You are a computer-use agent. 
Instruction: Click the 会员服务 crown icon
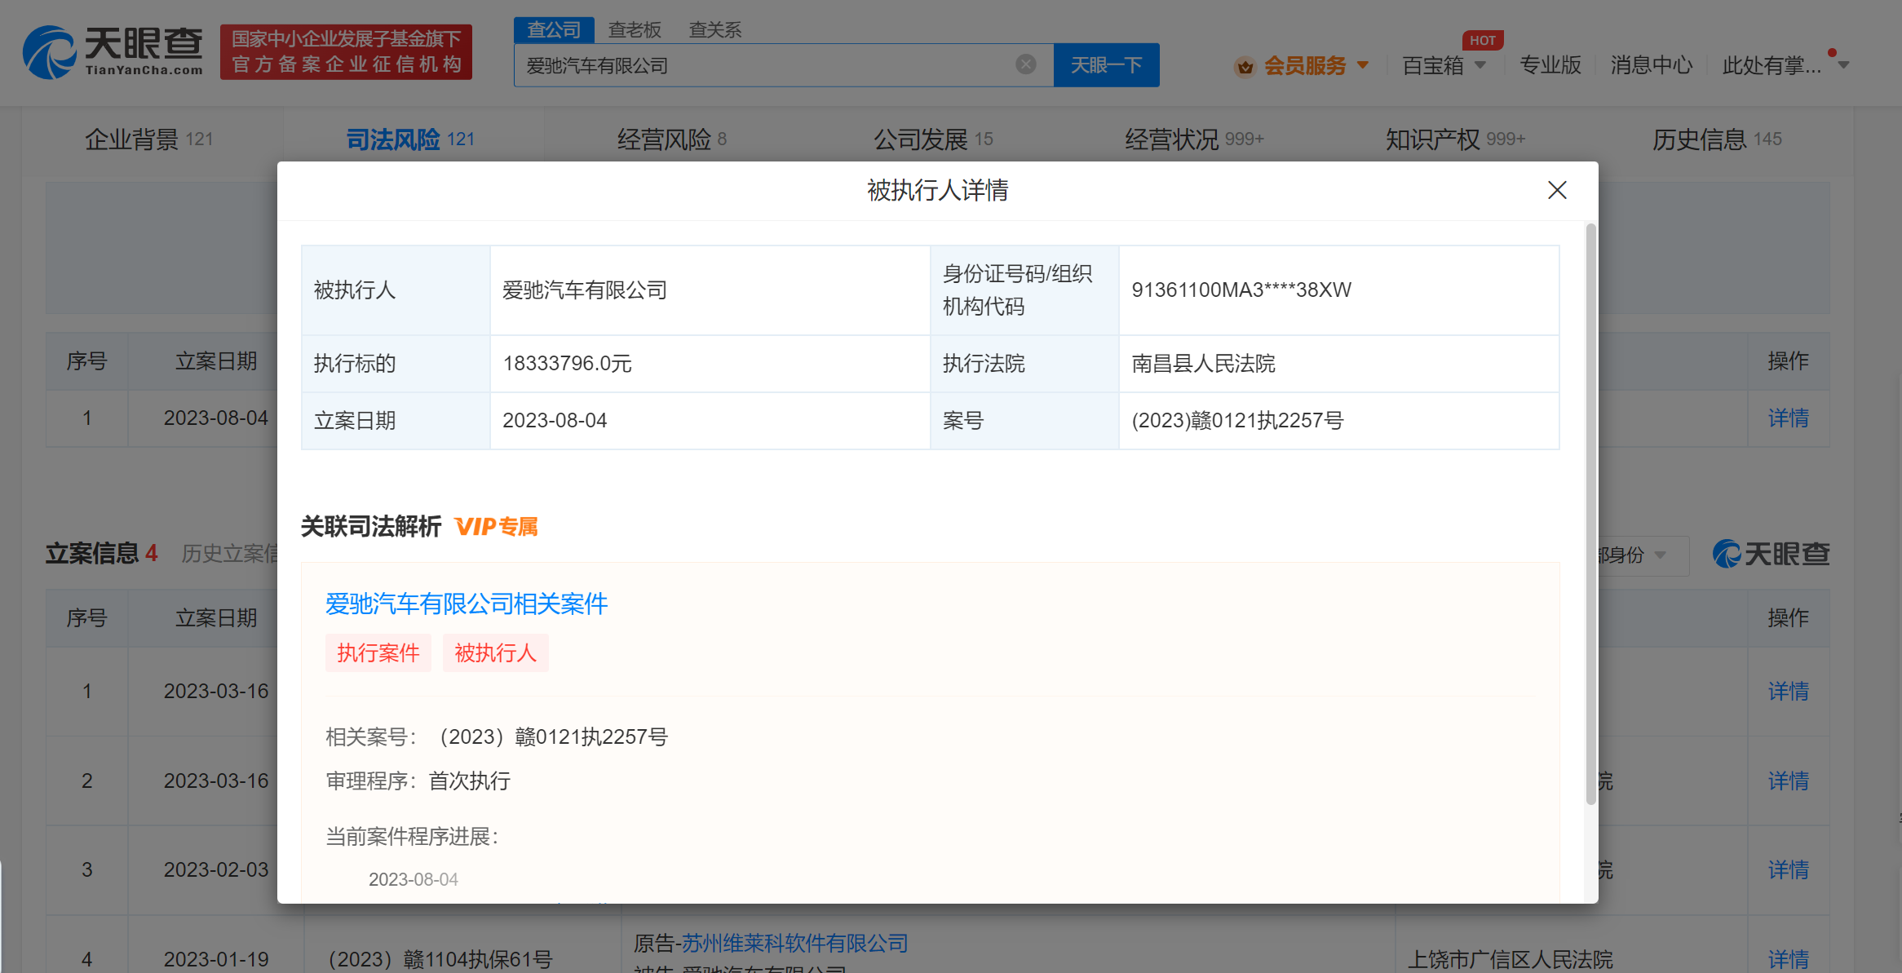pos(1245,66)
